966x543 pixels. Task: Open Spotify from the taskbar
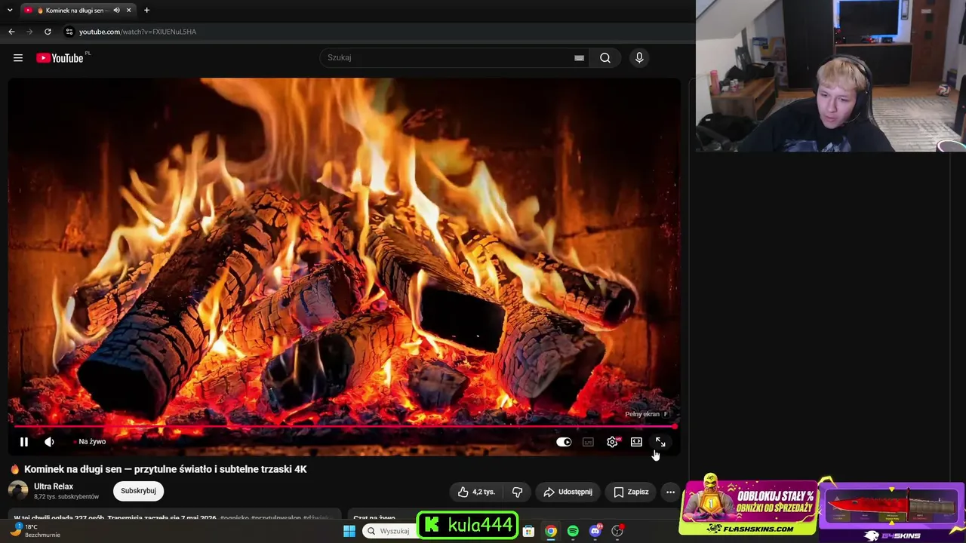point(573,531)
